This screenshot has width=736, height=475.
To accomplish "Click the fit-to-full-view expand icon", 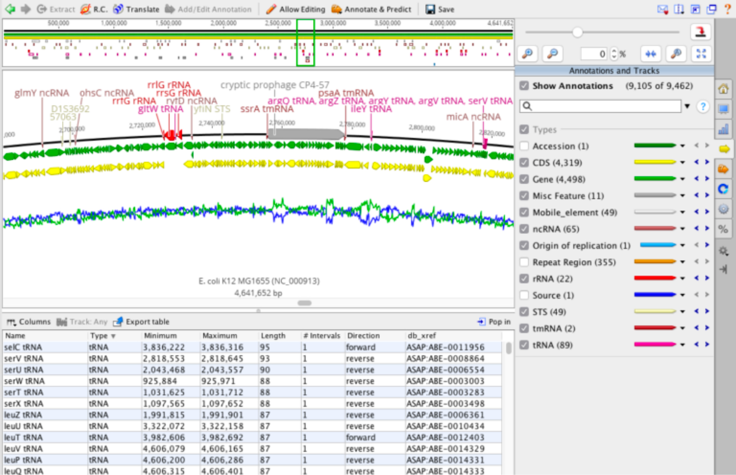I will [x=701, y=54].
